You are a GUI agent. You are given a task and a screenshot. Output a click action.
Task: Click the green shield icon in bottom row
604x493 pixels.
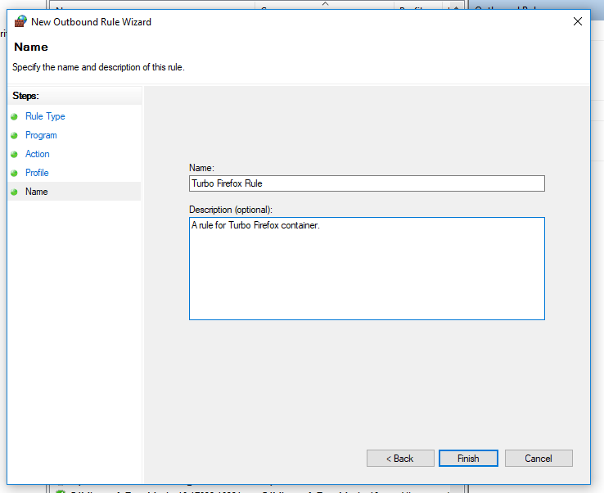60,490
